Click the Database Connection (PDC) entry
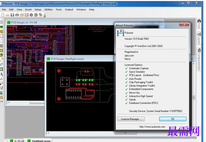The width and height of the screenshot is (206, 142). click(x=143, y=103)
